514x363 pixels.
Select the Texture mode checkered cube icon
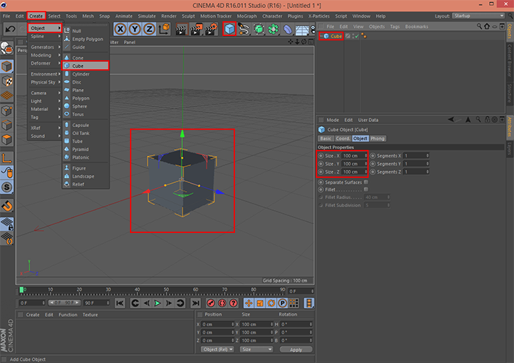[7, 81]
